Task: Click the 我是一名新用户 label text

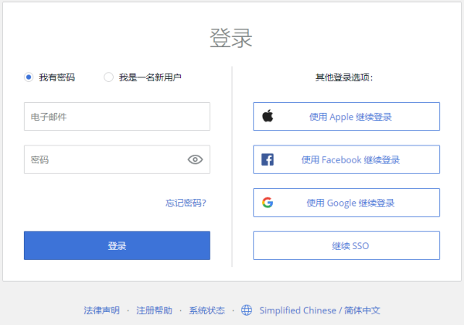Action: 150,77
